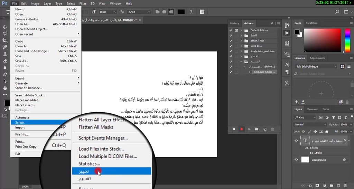
Task: Choose Automate in File menu
Action: click(22, 117)
